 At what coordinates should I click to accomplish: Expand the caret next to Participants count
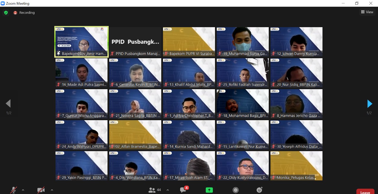point(168,190)
